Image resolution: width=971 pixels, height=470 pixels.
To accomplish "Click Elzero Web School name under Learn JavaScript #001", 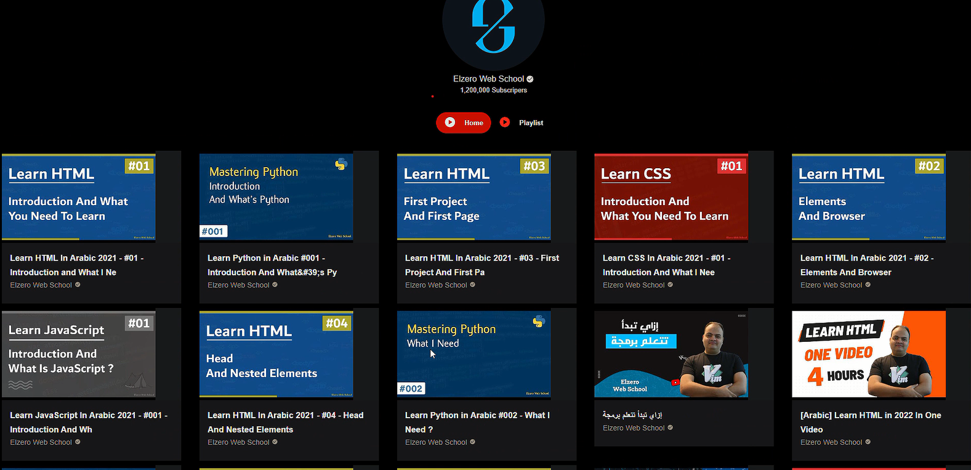I will (41, 442).
